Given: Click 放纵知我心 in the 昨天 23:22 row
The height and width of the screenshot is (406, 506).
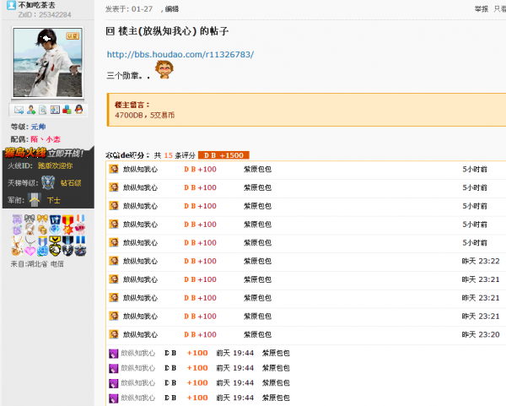Looking at the screenshot, I should [140, 261].
